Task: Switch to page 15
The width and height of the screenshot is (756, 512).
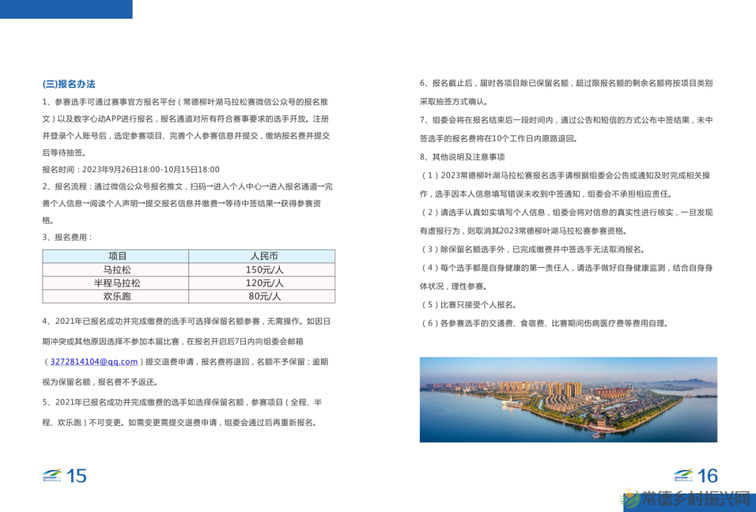Action: 76,476
